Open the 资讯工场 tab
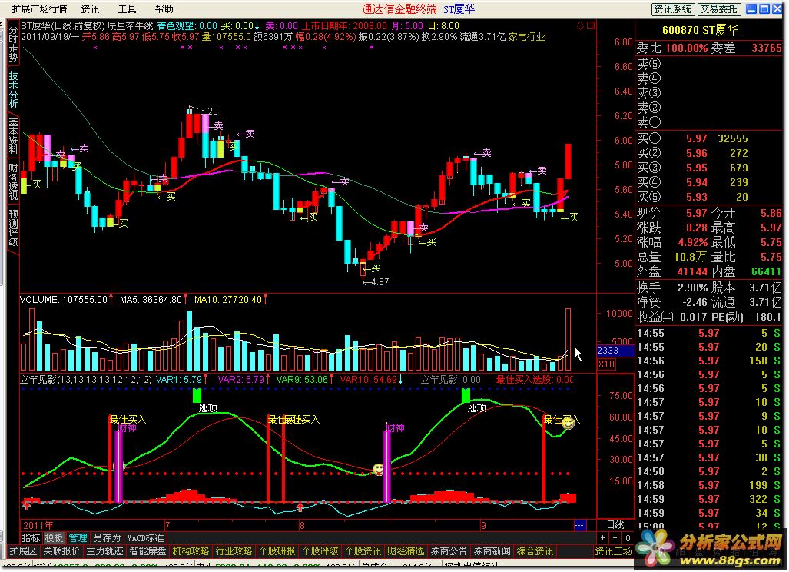 613,551
